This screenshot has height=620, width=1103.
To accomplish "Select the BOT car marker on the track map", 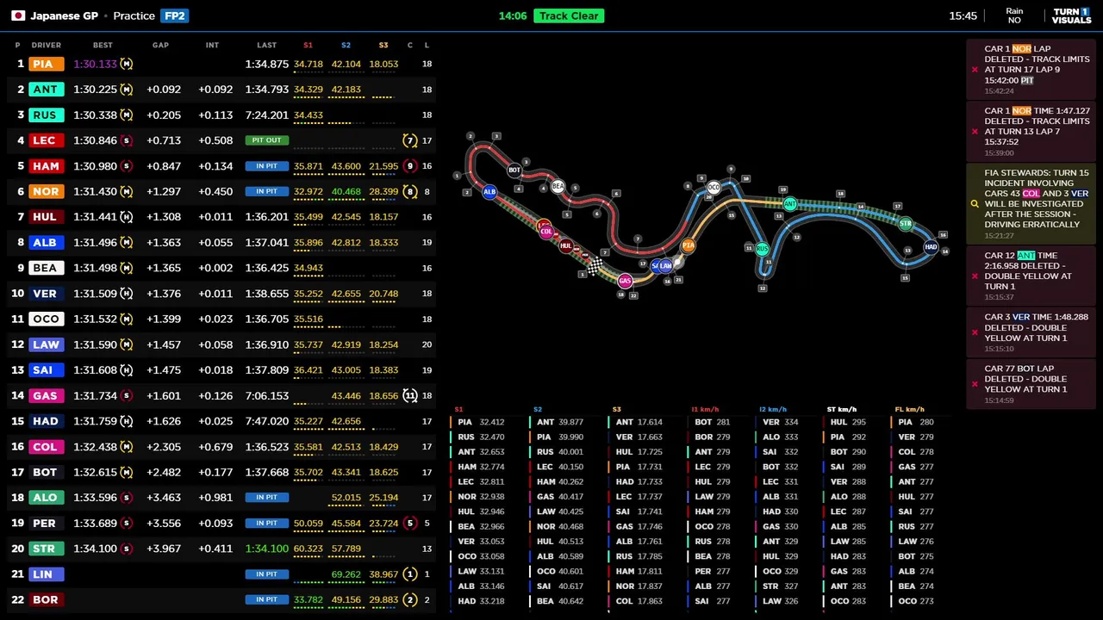I will tap(514, 170).
